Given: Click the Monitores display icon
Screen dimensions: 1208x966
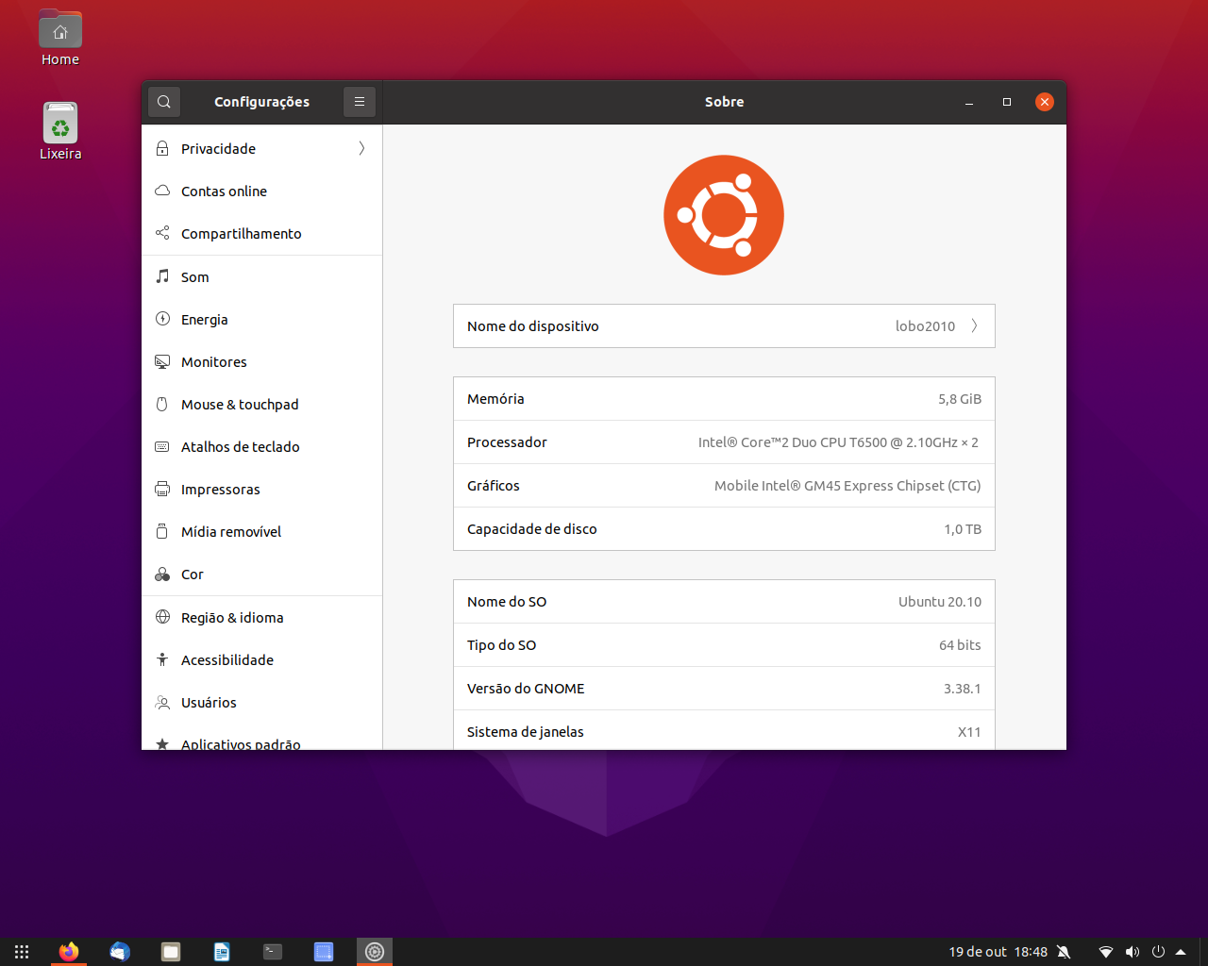Looking at the screenshot, I should click(162, 361).
